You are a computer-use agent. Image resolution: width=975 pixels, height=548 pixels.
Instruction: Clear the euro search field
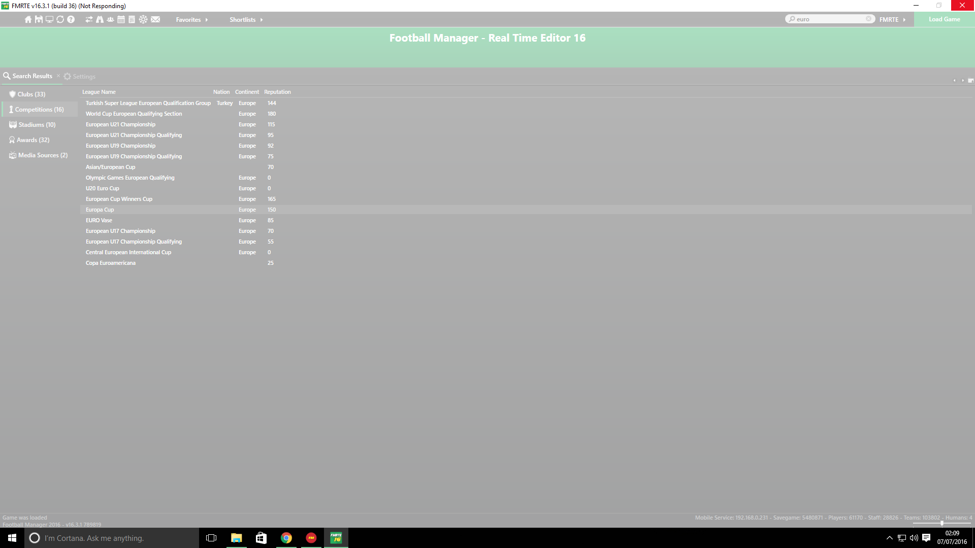pyautogui.click(x=868, y=19)
